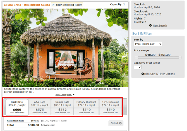Collapse panel via Hide Sort & Filter Options link
The width and height of the screenshot is (187, 131).
click(159, 74)
